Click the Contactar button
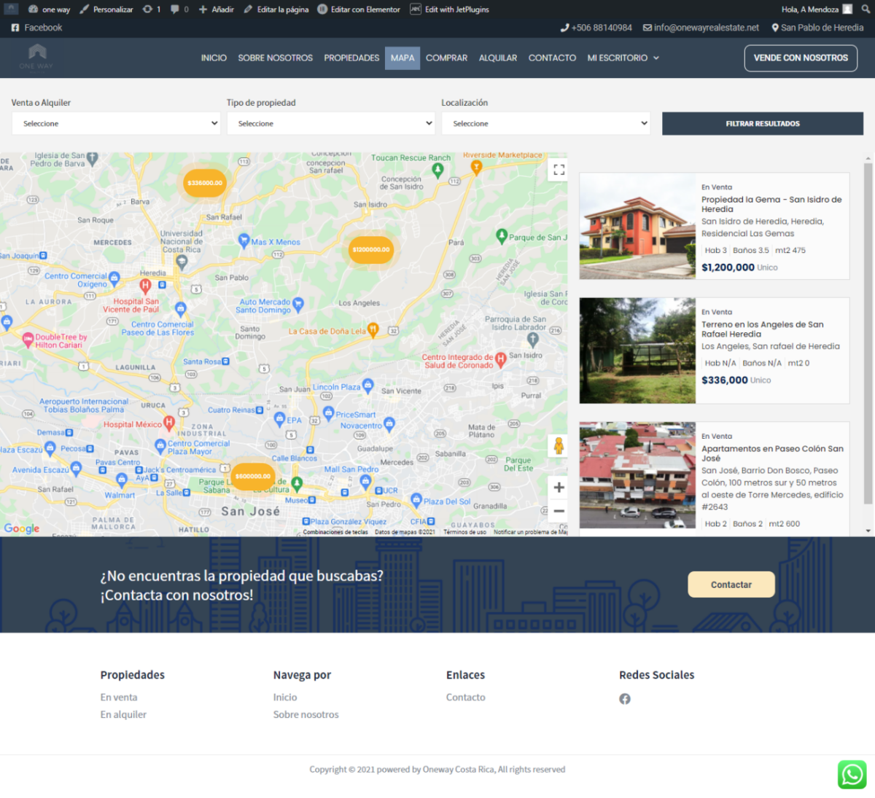 point(731,584)
